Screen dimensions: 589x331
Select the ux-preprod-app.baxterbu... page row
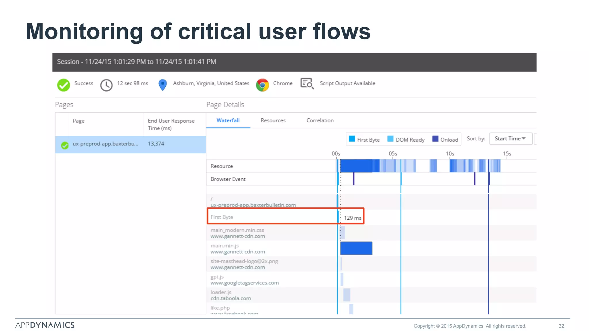pos(131,145)
